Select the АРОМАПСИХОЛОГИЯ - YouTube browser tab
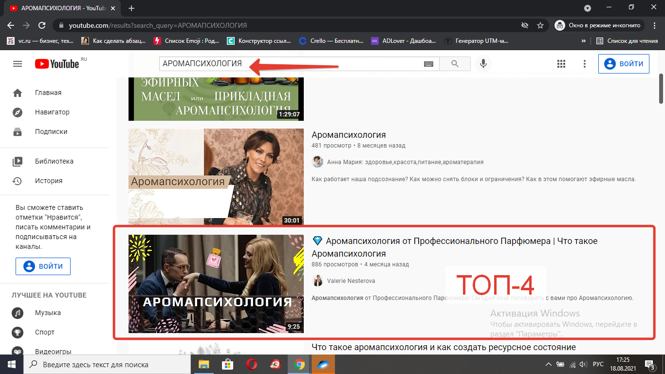665x374 pixels. pos(62,8)
